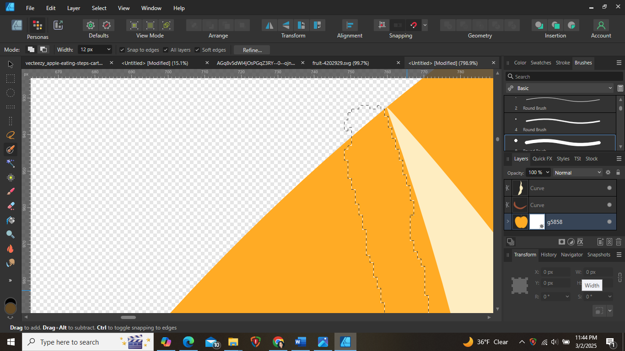Switch to the Quick FX tab
The width and height of the screenshot is (625, 351).
pos(542,159)
